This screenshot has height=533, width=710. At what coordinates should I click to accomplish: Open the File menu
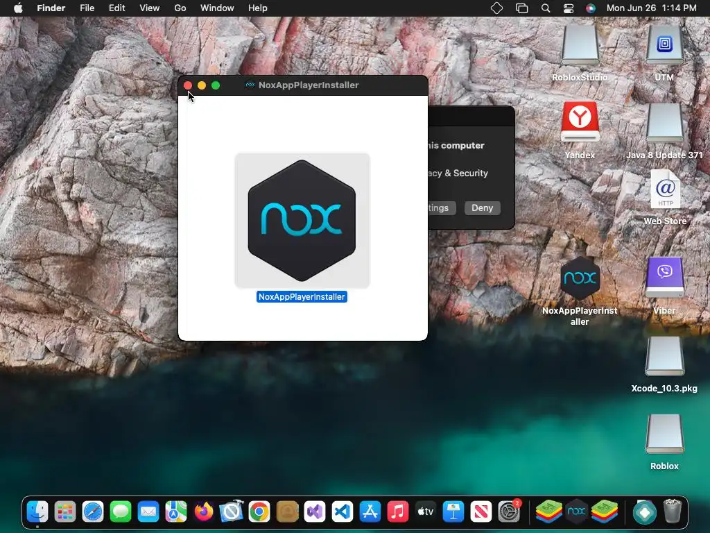point(87,8)
